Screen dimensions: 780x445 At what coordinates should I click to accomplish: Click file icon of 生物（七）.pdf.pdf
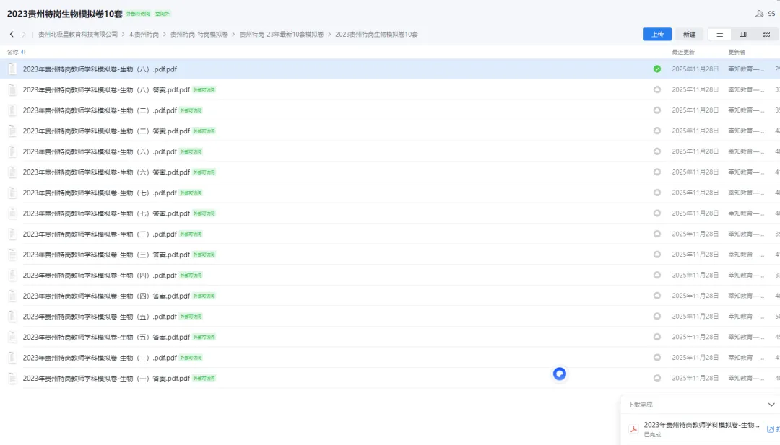pos(12,193)
